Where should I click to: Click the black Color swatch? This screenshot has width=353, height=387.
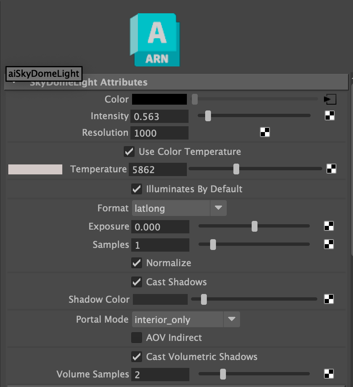click(159, 99)
